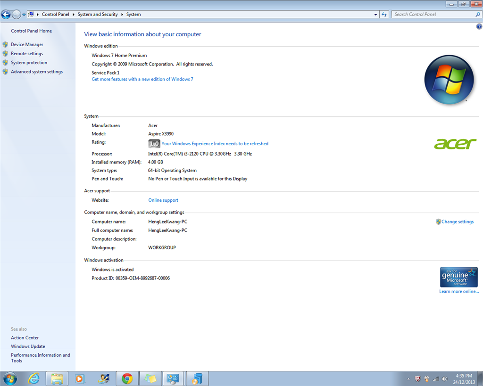The width and height of the screenshot is (483, 386).
Task: Open the address bar history dropdown
Action: tap(375, 15)
